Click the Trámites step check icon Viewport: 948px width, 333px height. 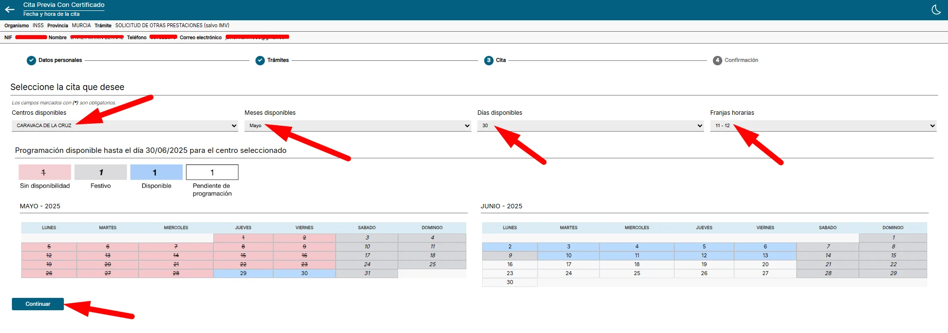click(x=260, y=60)
